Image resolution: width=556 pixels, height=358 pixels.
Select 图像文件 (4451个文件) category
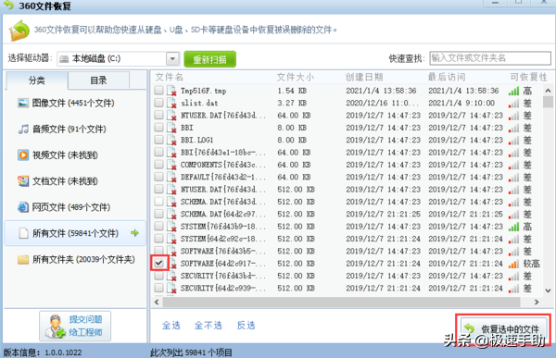75,103
